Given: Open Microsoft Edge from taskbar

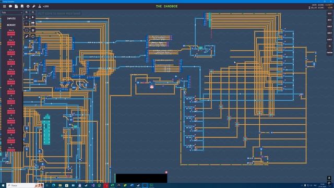Looking at the screenshot, I should (54, 185).
